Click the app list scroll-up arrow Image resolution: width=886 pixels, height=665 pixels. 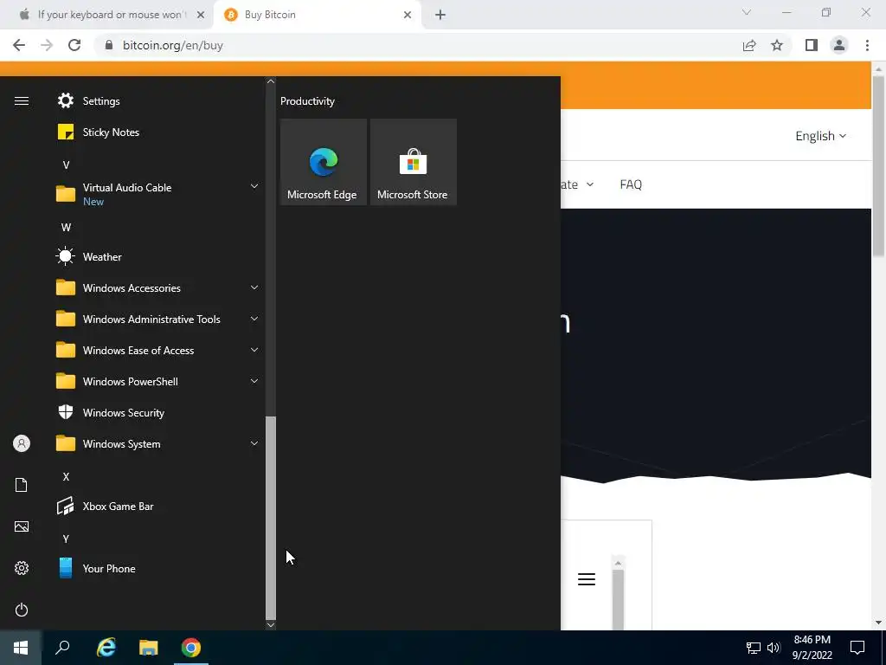coord(271,81)
